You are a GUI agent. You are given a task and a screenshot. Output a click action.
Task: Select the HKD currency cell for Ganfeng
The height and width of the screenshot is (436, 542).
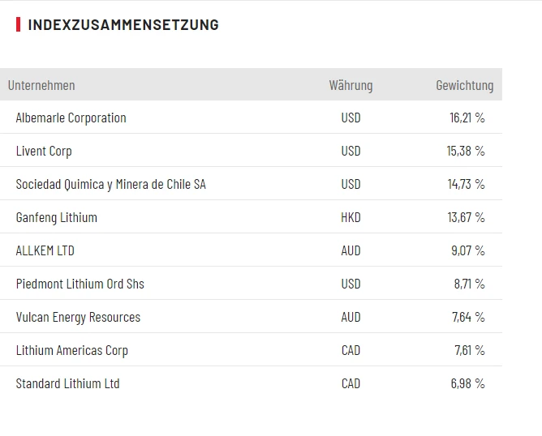(x=351, y=217)
